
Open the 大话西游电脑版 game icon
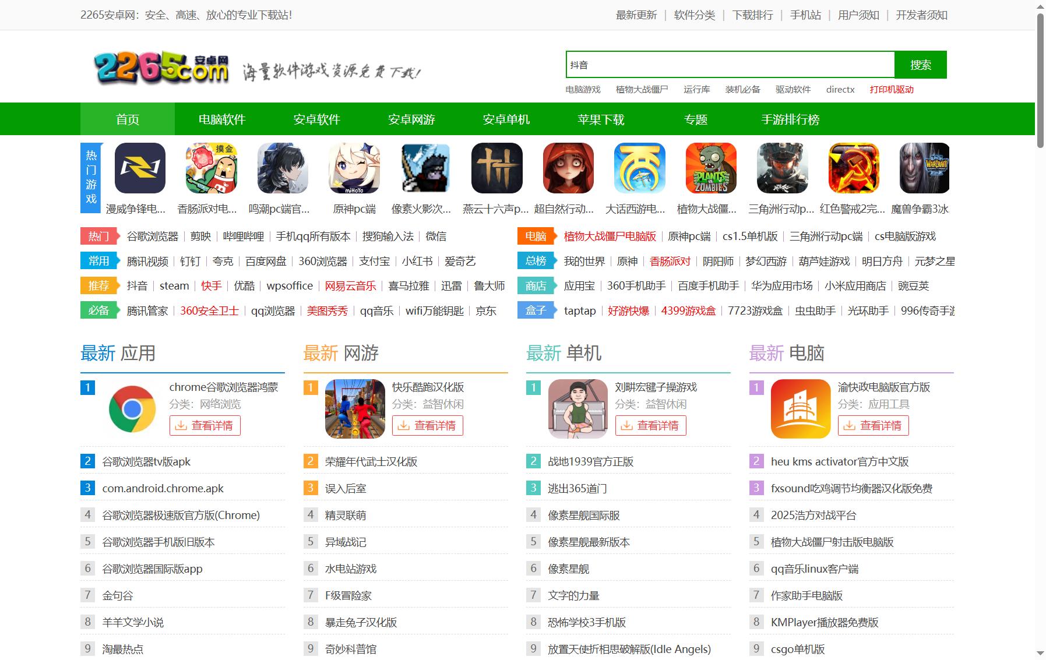click(640, 168)
